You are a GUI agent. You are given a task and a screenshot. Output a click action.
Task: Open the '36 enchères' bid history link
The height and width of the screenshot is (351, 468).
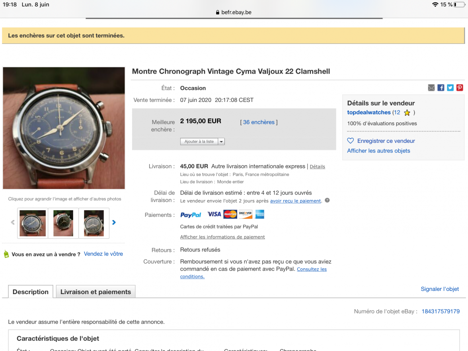point(259,122)
